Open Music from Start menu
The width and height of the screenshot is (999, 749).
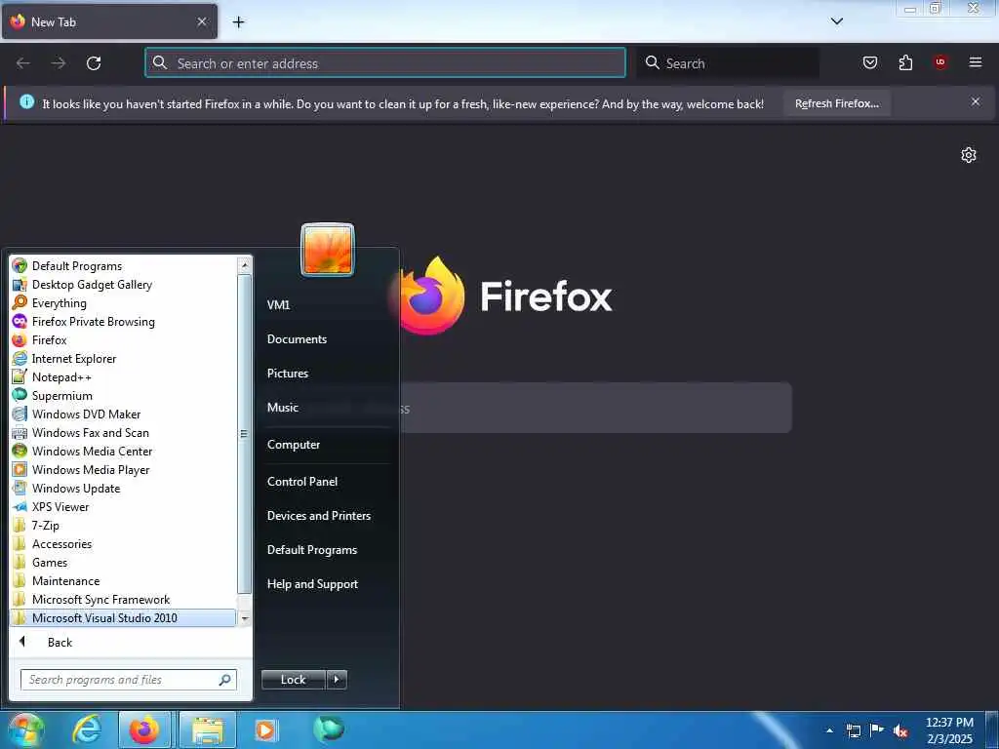[x=283, y=407]
